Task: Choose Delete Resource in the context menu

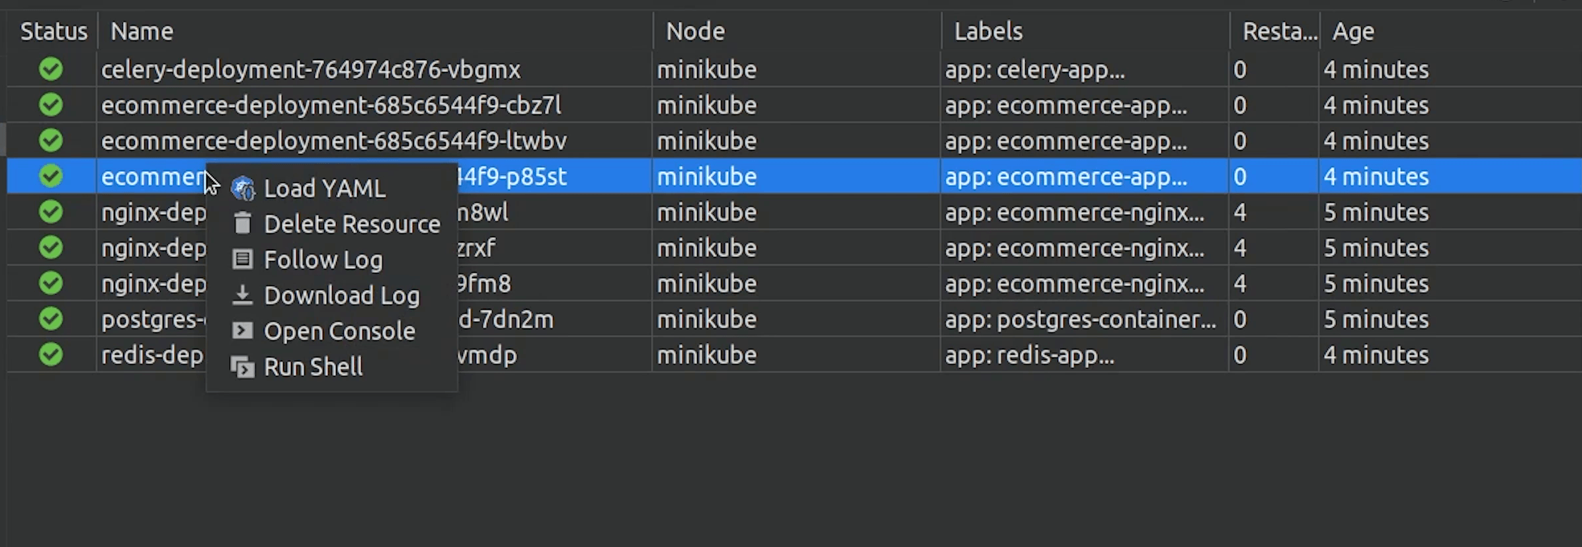Action: [352, 225]
